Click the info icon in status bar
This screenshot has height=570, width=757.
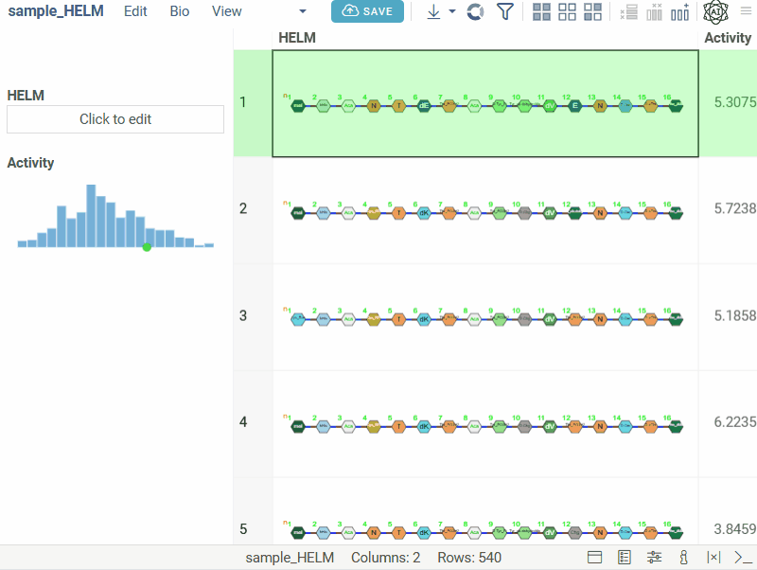coord(683,558)
